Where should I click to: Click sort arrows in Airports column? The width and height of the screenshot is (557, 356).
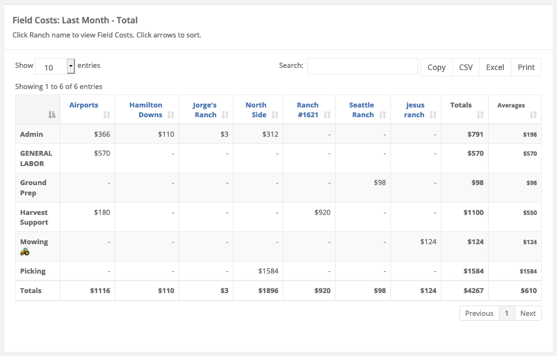[x=106, y=115]
